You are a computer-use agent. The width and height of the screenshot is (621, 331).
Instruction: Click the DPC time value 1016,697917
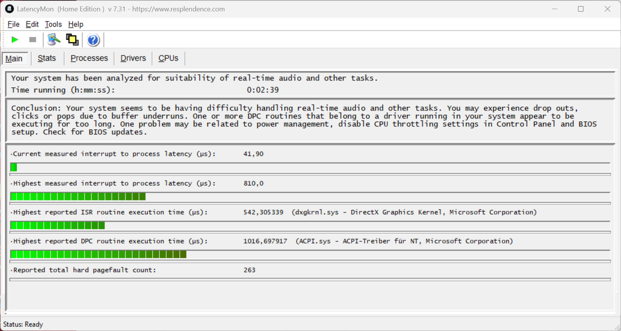tap(265, 241)
